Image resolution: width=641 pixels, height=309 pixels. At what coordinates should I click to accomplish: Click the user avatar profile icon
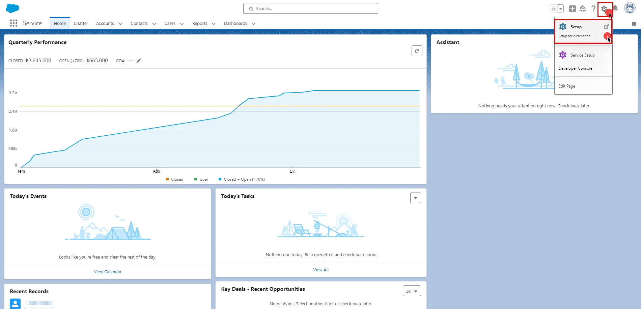click(x=630, y=8)
